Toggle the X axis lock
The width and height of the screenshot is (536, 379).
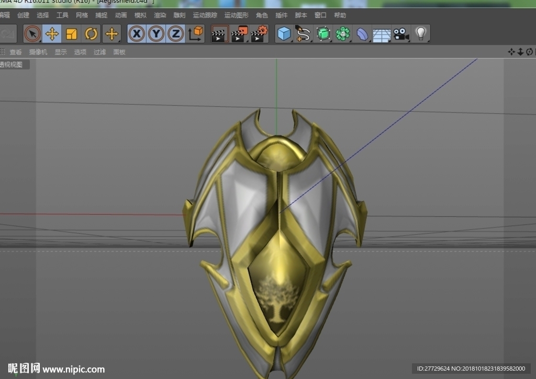pyautogui.click(x=137, y=34)
